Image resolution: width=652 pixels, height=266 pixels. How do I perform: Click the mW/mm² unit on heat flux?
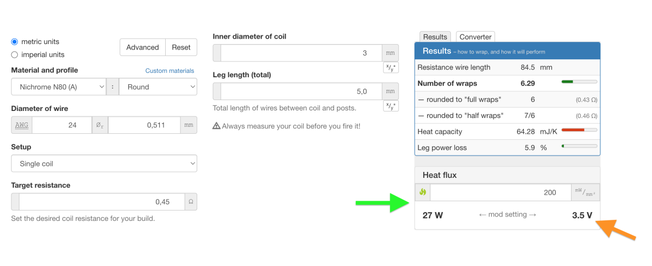(x=586, y=193)
